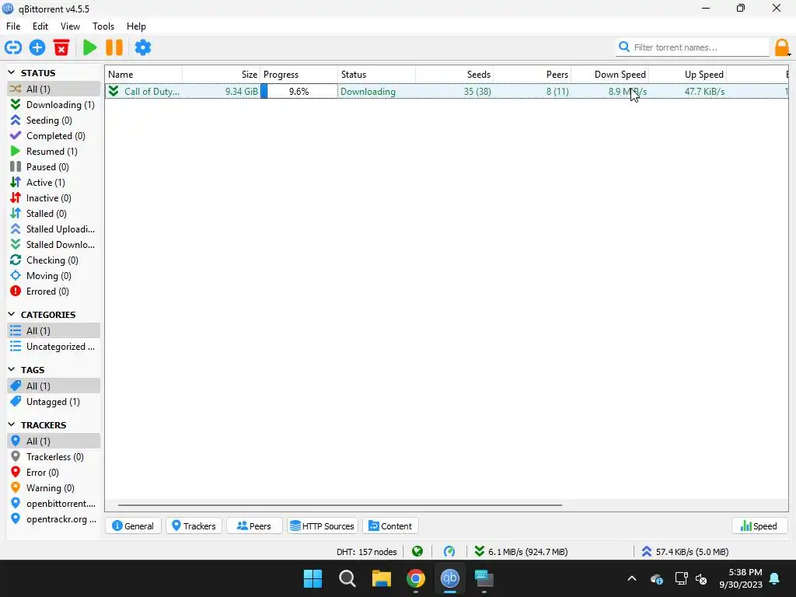Select the Downloading (1) status filter
This screenshot has height=597, width=796.
tap(53, 105)
